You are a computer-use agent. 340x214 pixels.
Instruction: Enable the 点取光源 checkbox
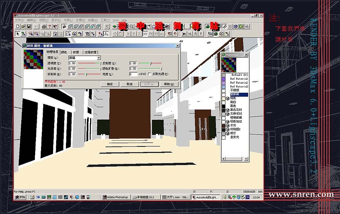149,74
